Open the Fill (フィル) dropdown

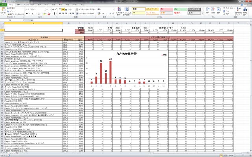coord(227,11)
